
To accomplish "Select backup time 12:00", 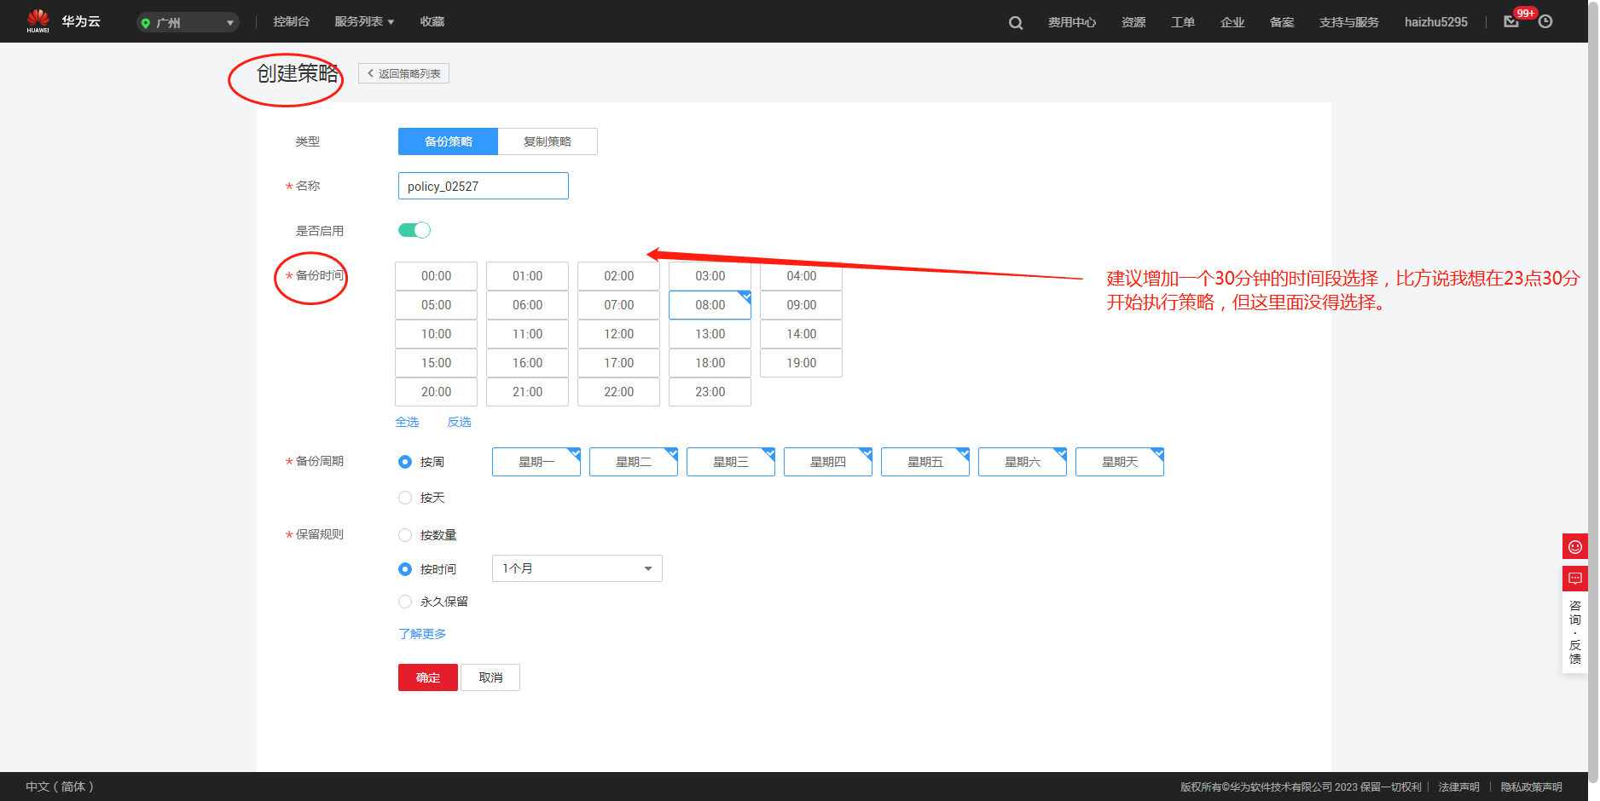I will point(618,334).
